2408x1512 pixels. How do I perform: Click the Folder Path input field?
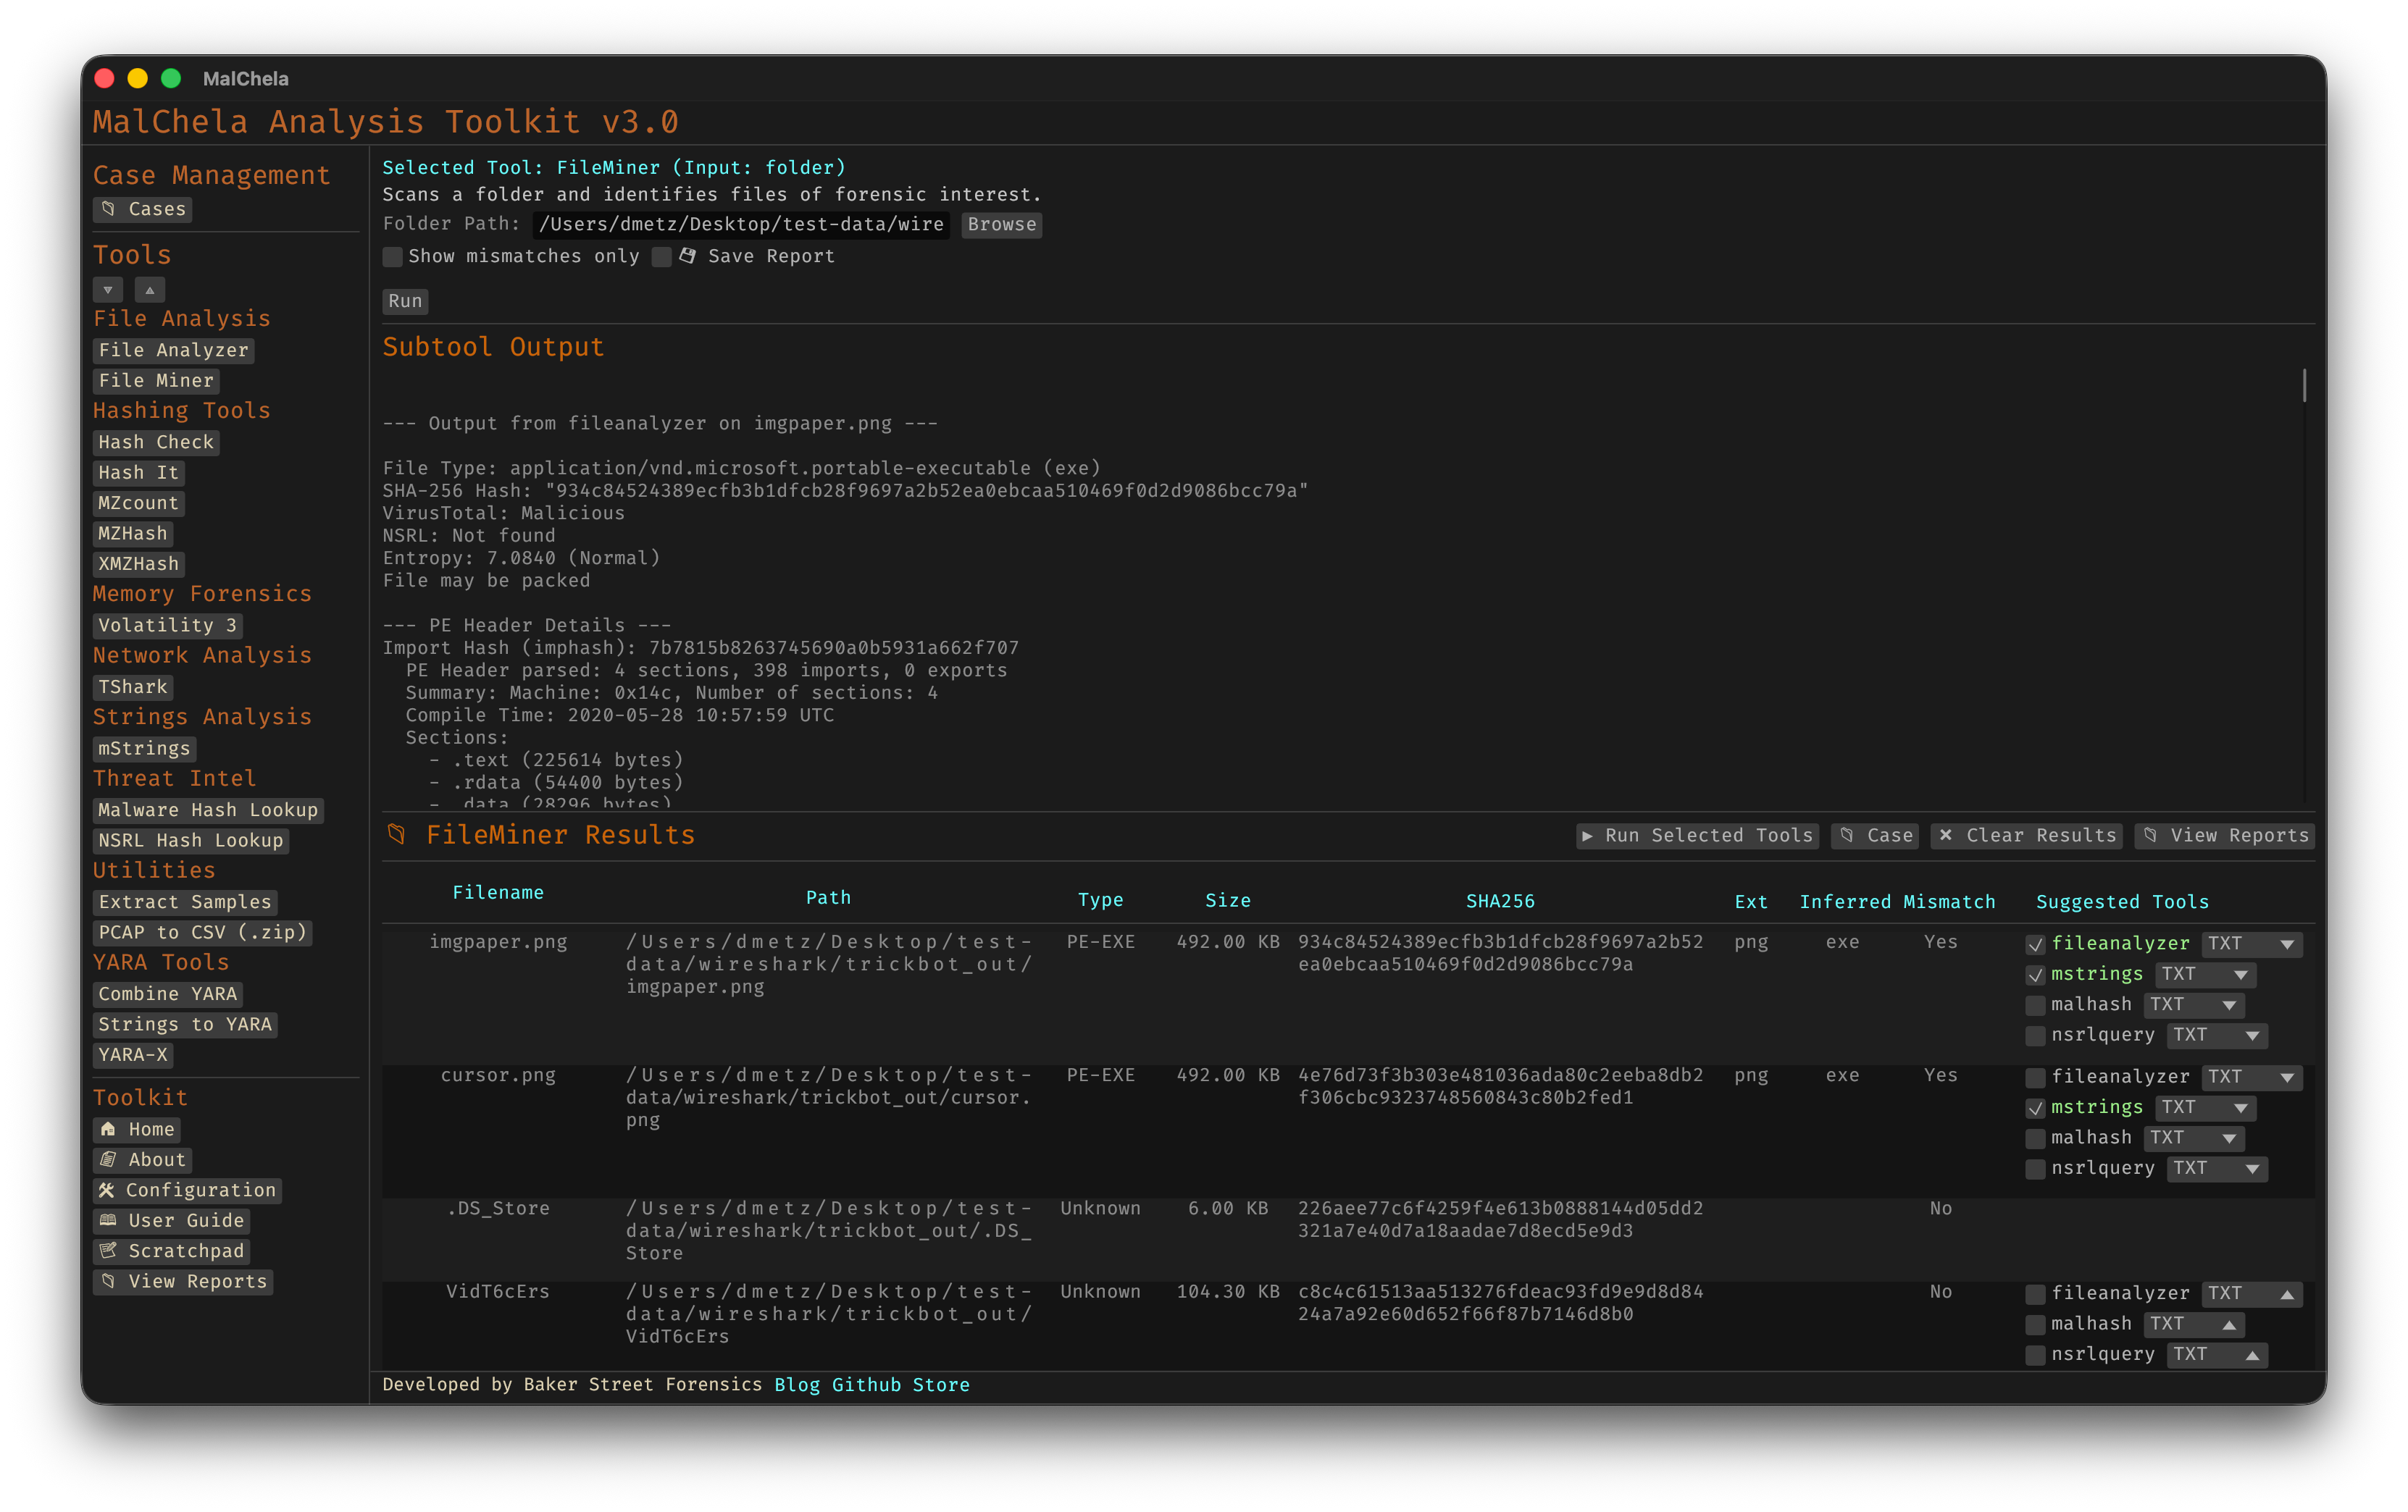click(x=741, y=224)
